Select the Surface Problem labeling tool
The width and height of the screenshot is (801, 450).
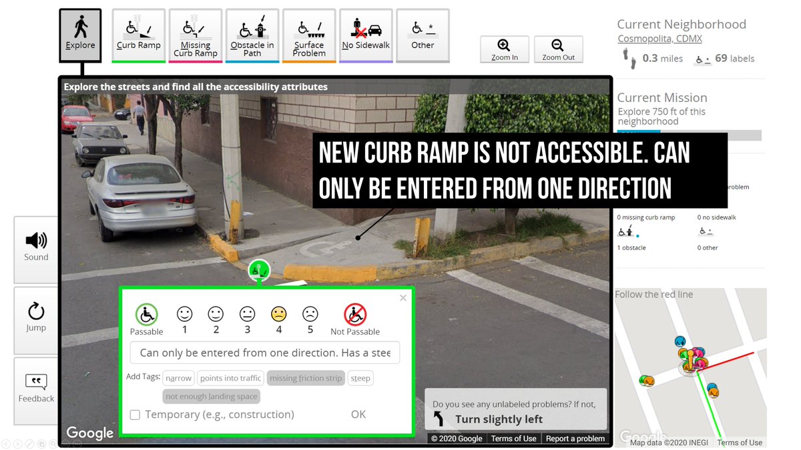coord(309,35)
